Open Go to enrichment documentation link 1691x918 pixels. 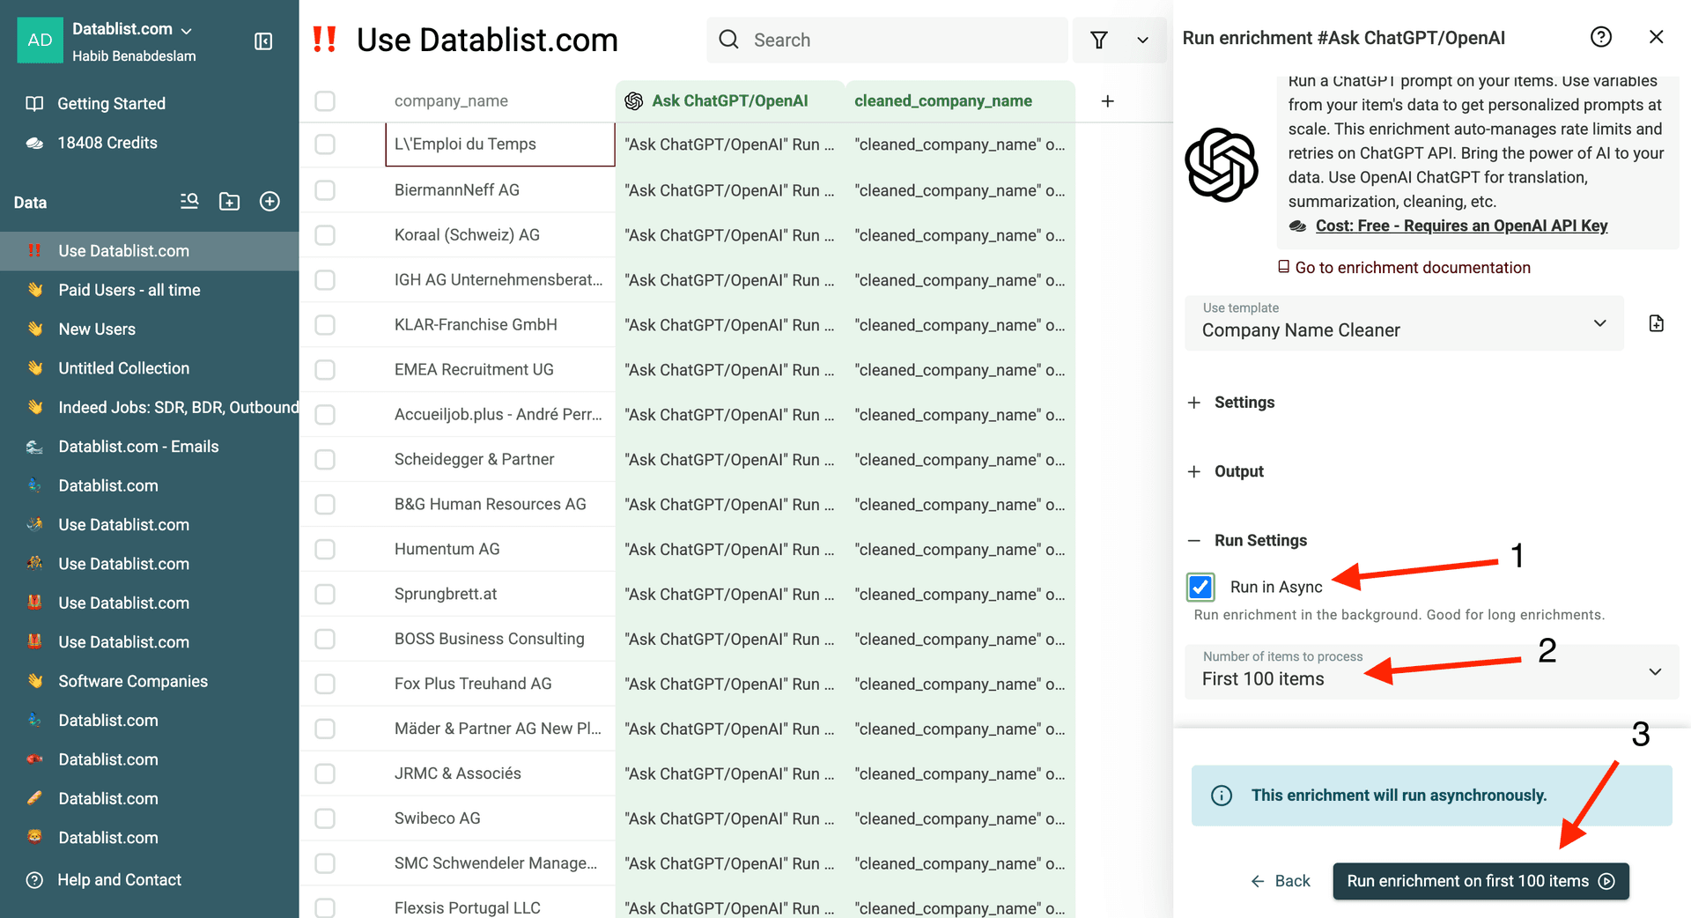1412,268
